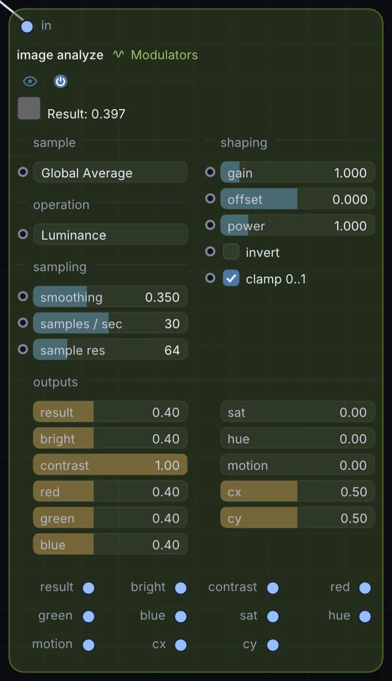Click the motion output port
The image size is (392, 681).
[x=88, y=645]
